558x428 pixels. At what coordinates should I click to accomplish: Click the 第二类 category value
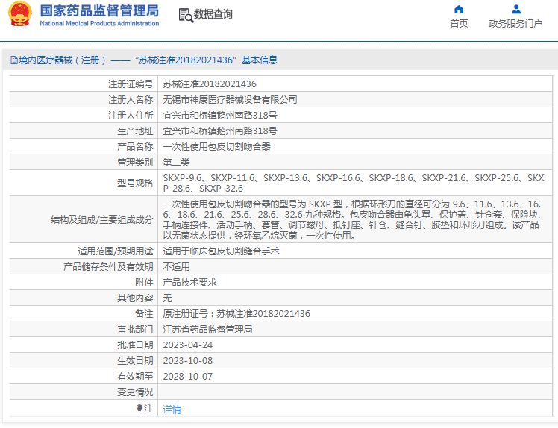(x=177, y=163)
